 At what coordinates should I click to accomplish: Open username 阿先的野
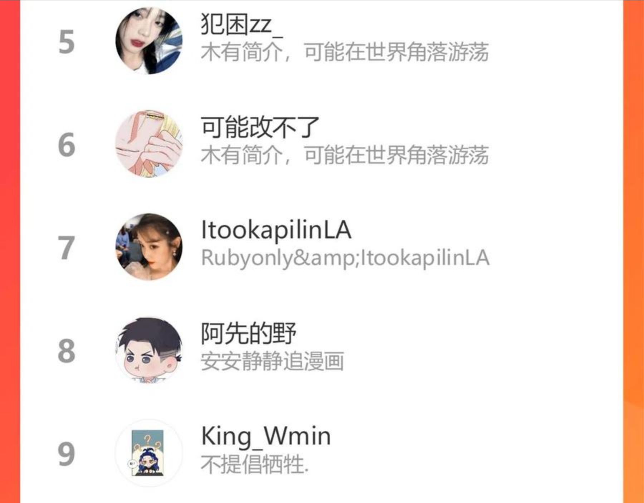click(248, 333)
